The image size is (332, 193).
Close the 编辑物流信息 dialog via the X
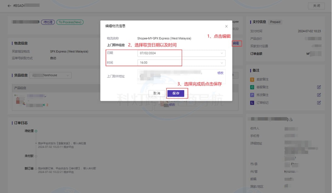click(x=226, y=26)
